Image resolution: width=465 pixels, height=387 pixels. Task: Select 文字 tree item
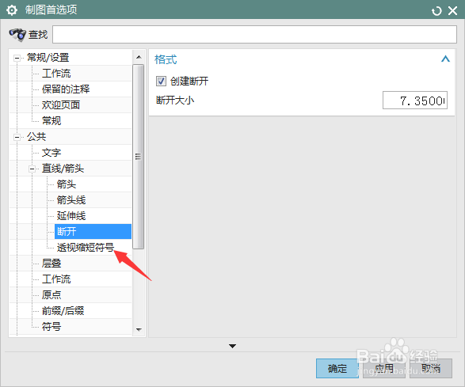(x=51, y=153)
